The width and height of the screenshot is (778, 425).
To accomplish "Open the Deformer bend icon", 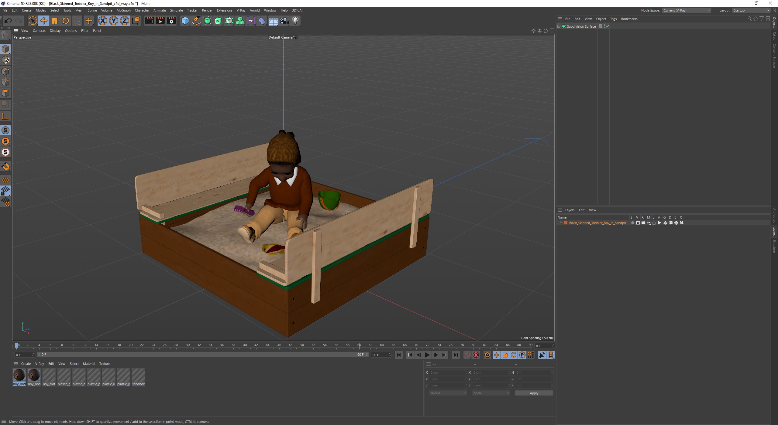I will (x=262, y=21).
